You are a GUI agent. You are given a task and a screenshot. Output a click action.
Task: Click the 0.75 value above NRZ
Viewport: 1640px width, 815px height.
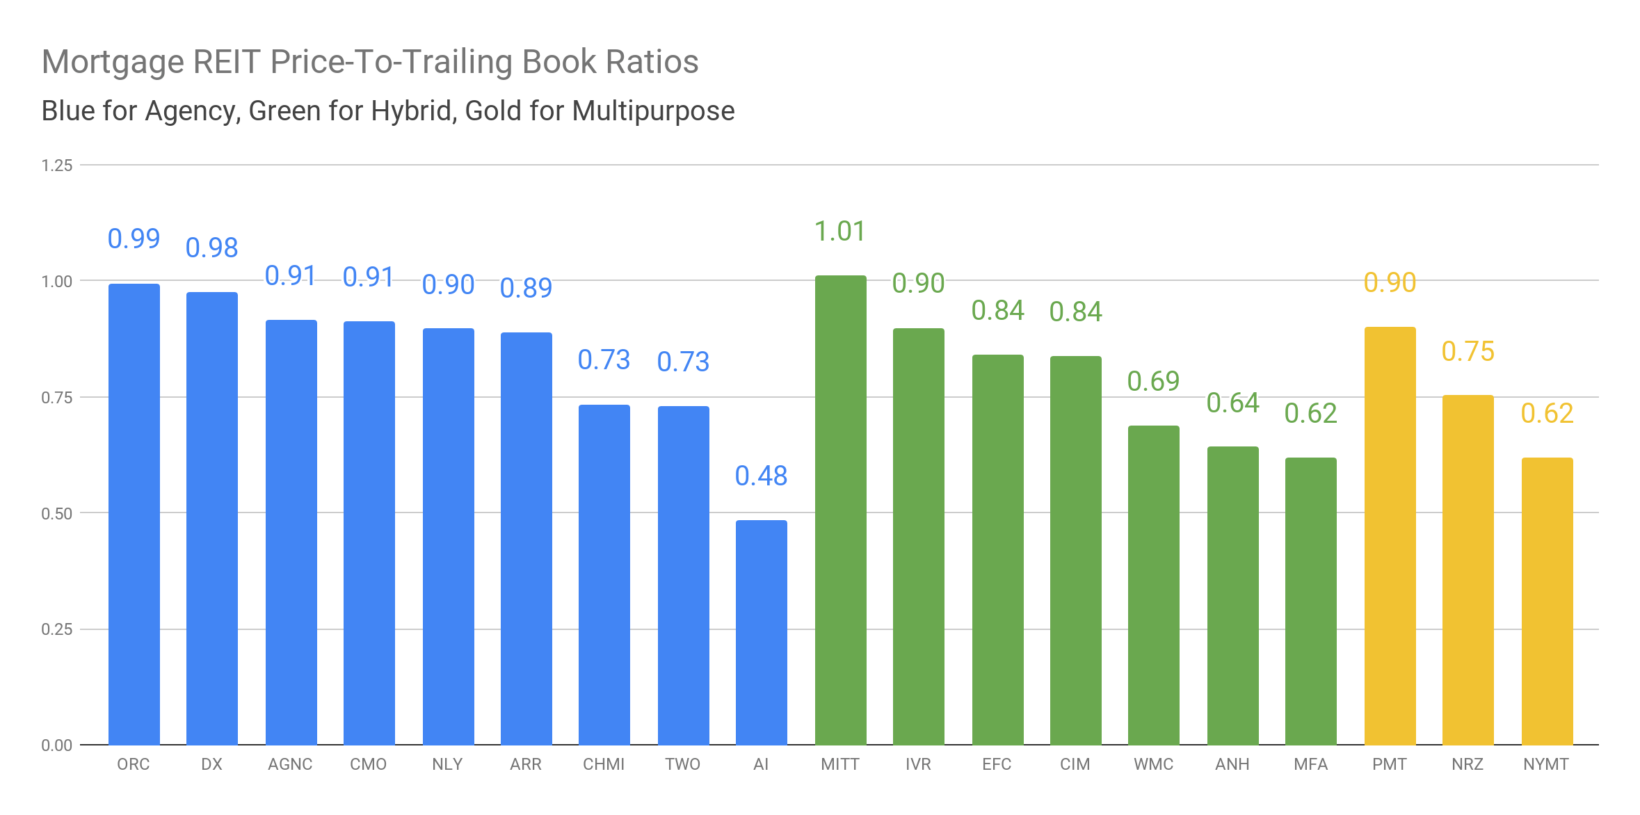(x=1468, y=351)
